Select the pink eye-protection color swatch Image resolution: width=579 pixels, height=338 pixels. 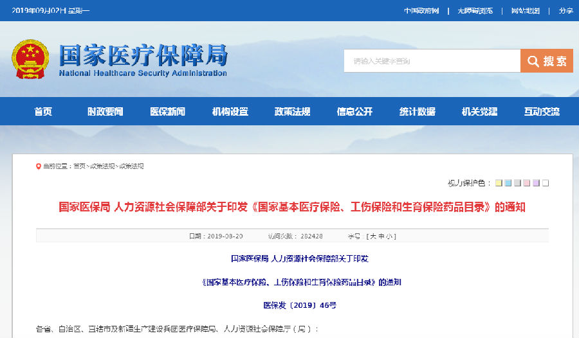(527, 183)
